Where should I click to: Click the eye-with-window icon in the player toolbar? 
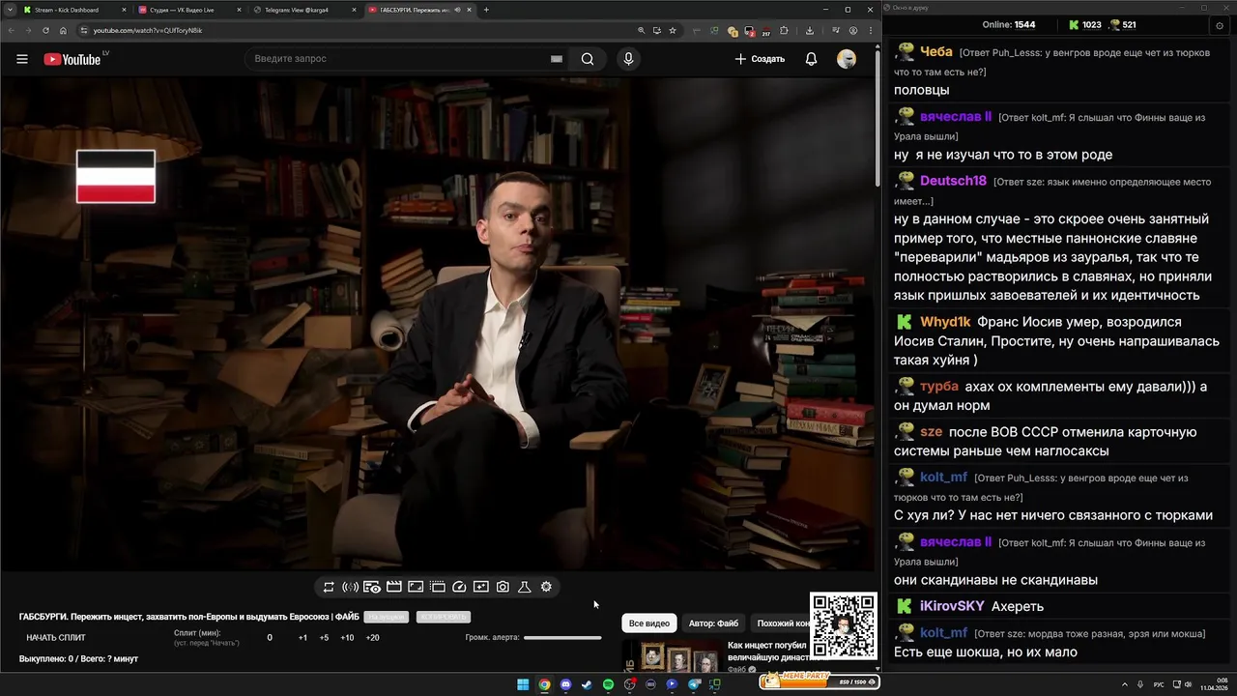click(372, 587)
